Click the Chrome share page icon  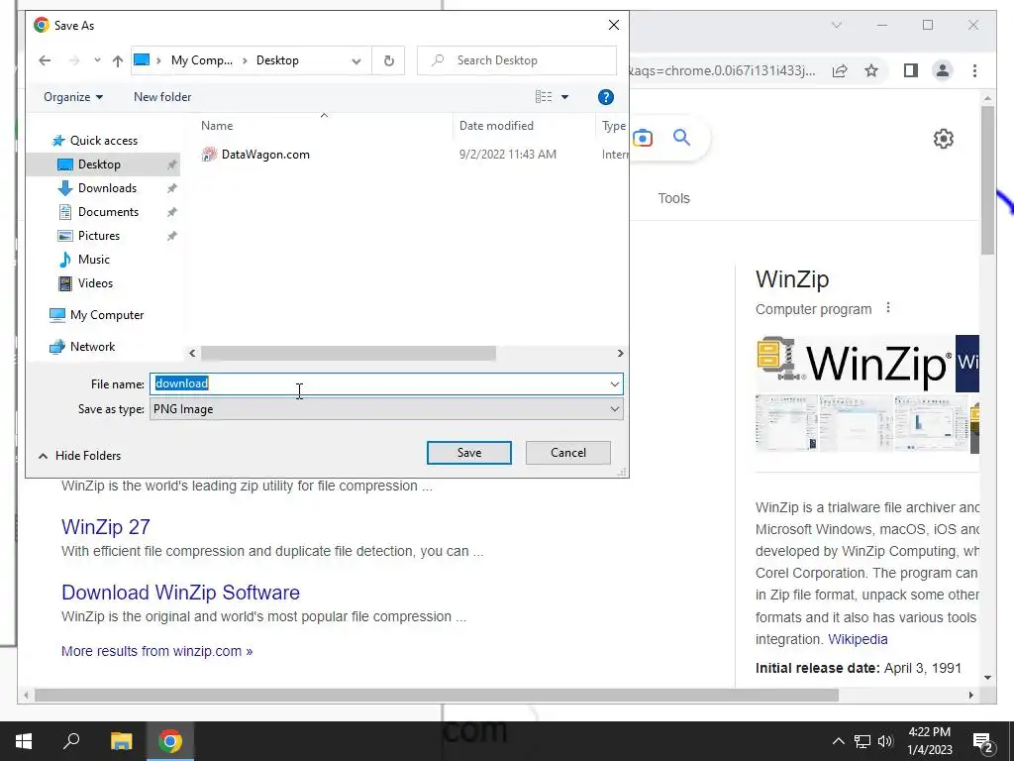coord(840,70)
